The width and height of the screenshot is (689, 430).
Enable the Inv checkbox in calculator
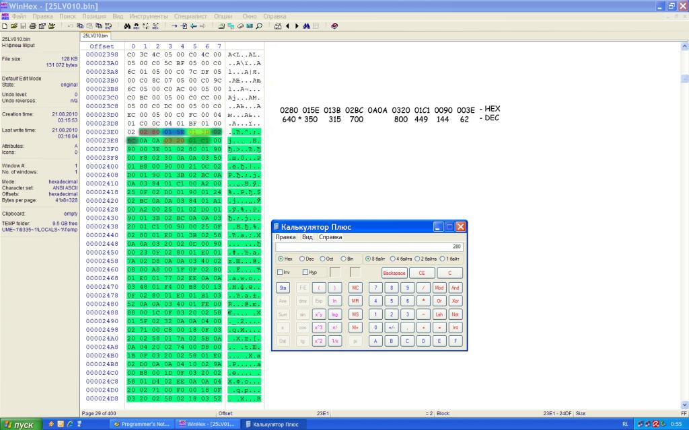pyautogui.click(x=280, y=272)
